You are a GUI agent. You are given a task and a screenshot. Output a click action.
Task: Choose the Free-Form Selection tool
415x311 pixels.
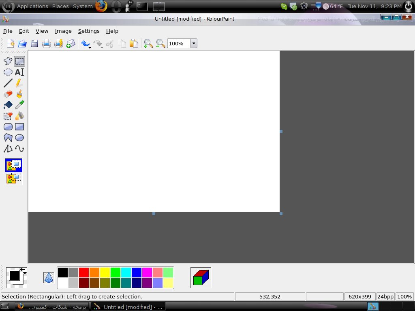(8, 62)
